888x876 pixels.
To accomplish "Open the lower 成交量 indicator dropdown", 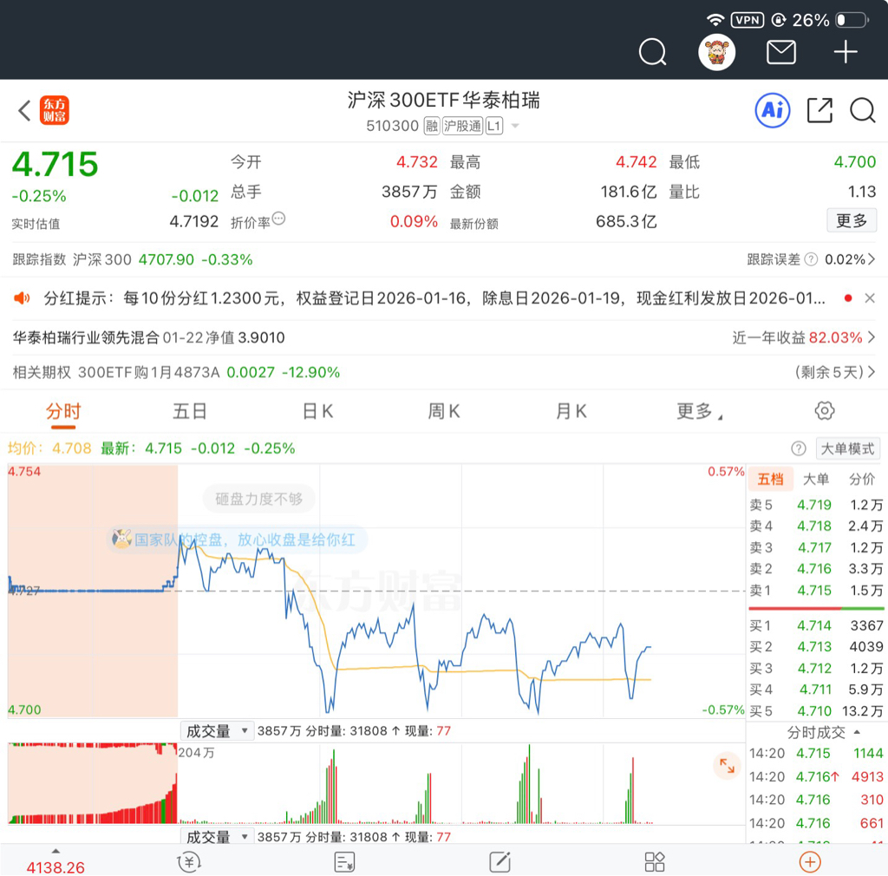I will point(216,836).
